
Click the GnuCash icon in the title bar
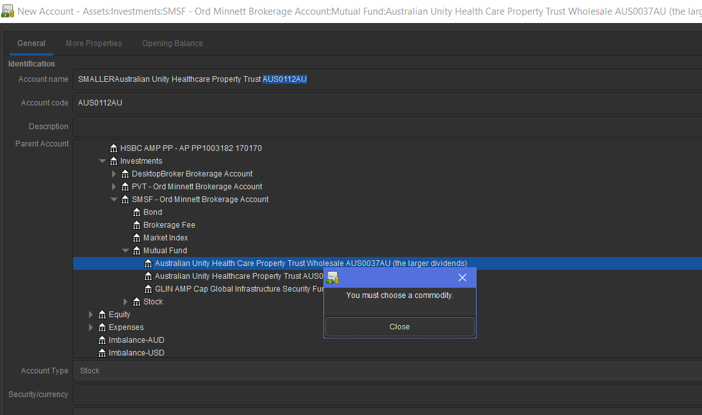(x=8, y=11)
